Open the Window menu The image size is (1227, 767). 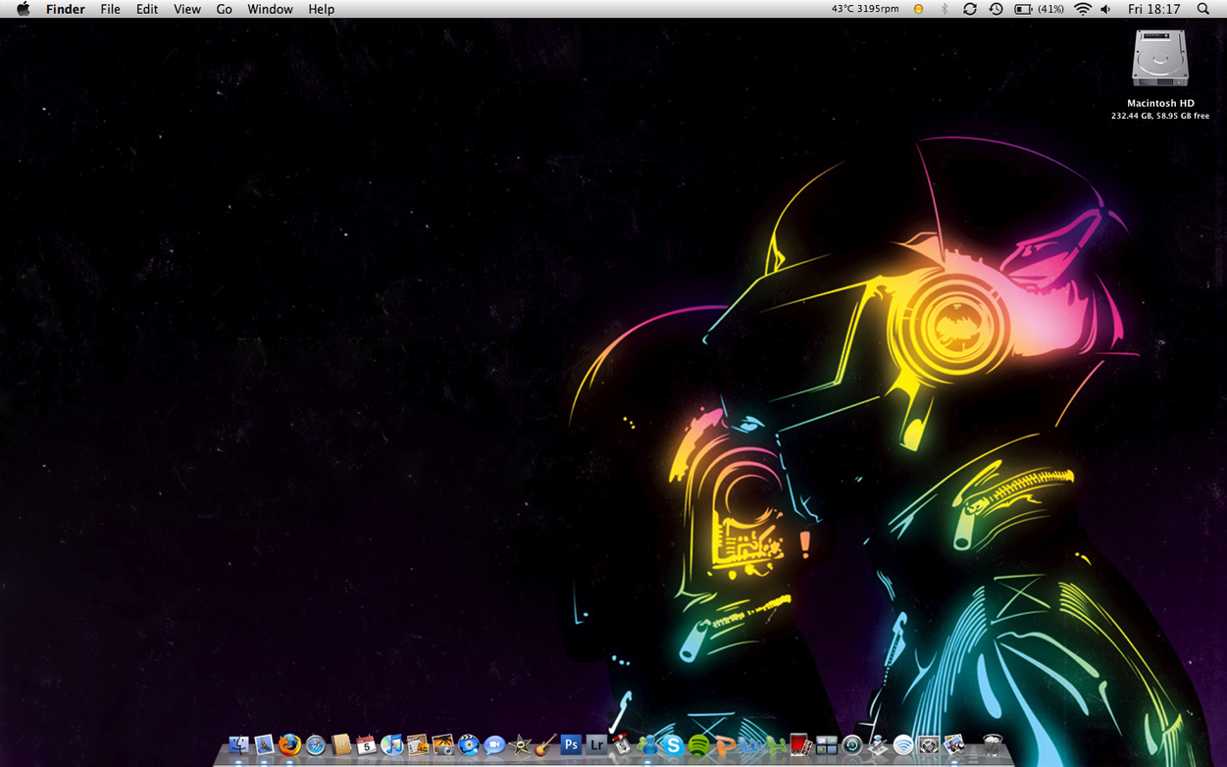pyautogui.click(x=270, y=9)
